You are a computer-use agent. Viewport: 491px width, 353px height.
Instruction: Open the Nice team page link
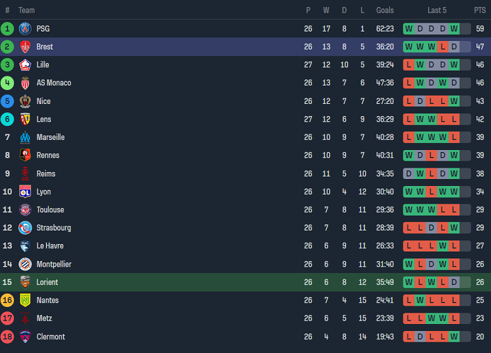[43, 101]
